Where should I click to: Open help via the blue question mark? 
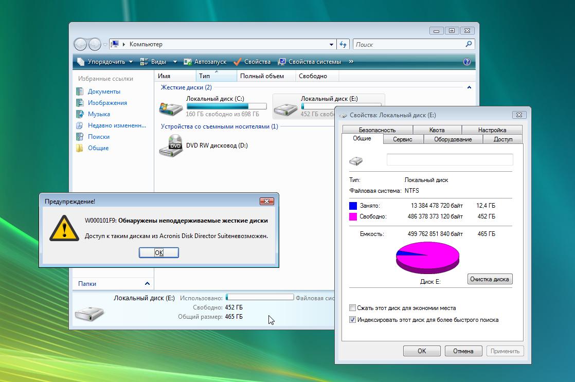point(466,62)
